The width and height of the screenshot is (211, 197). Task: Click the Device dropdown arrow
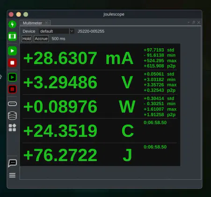tap(72, 31)
